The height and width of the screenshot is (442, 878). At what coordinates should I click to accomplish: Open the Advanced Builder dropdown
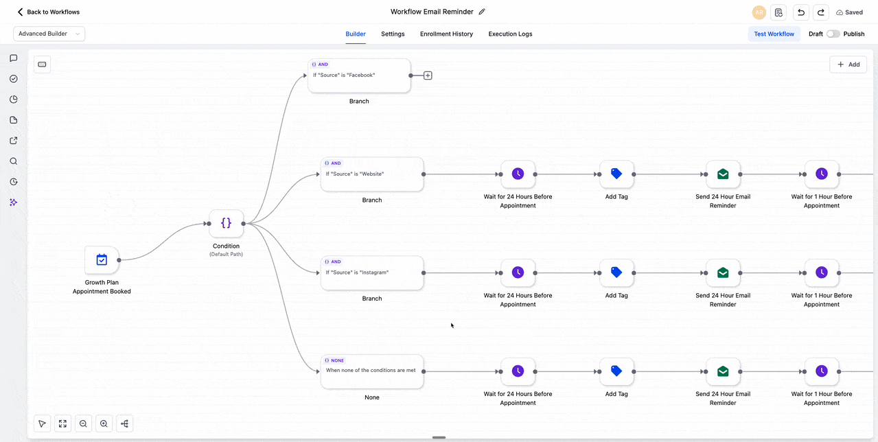coord(49,34)
